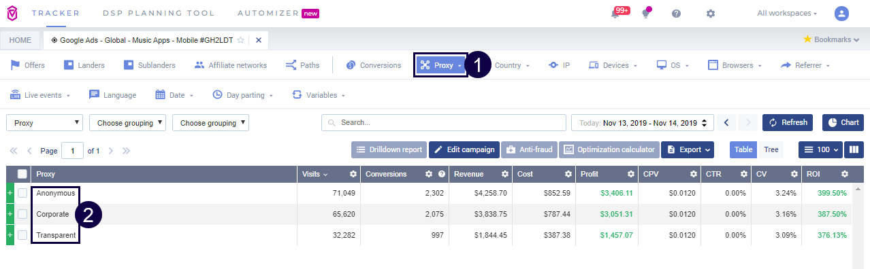Open the Optimization calculator
Image resolution: width=870 pixels, height=269 pixels.
609,149
